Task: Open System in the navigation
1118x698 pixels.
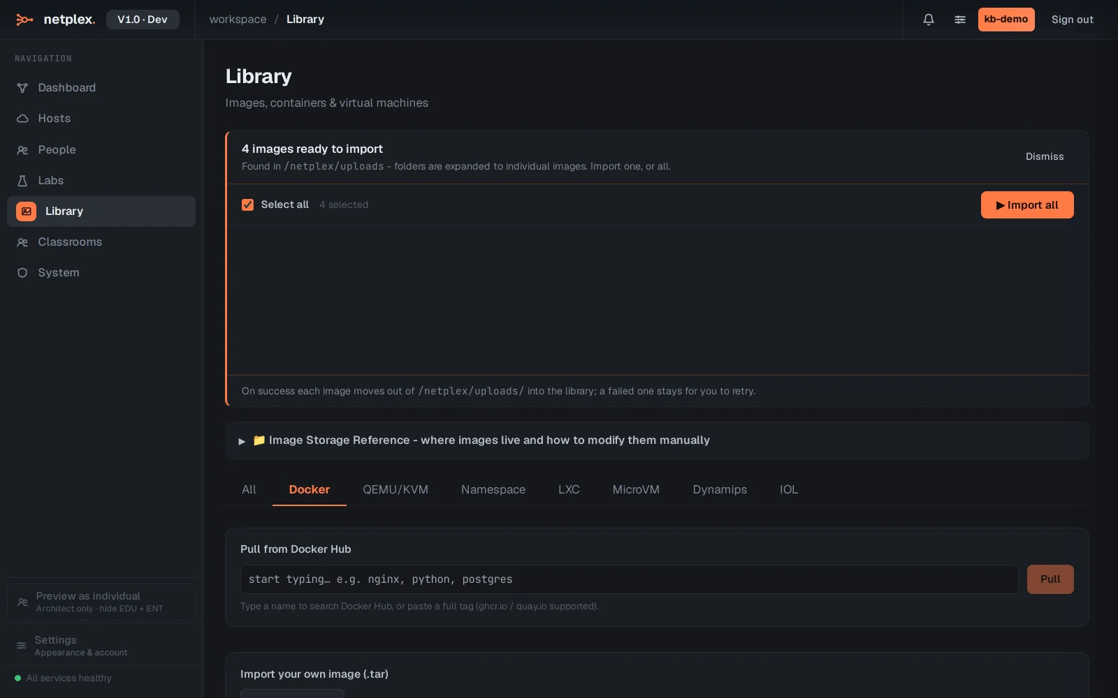Action: pos(101,273)
